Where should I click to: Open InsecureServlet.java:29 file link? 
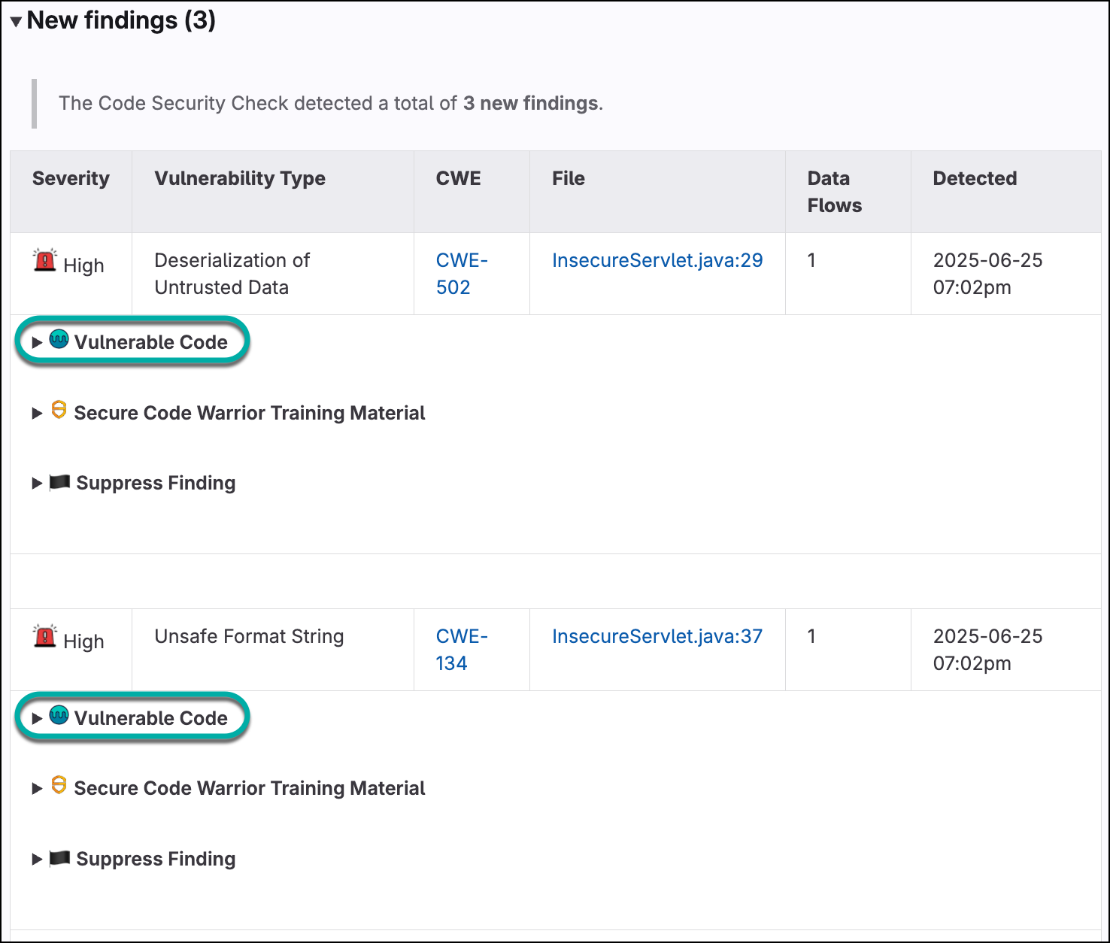(x=657, y=260)
